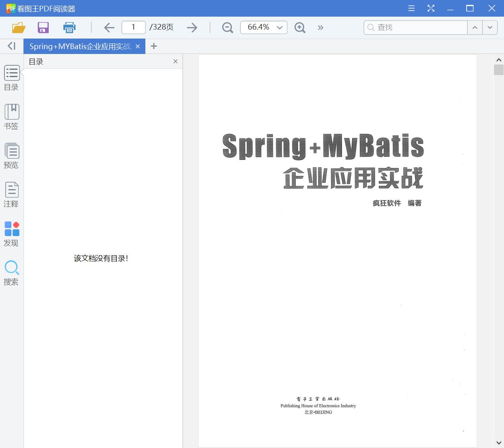Click the 查找 search input box

pos(415,27)
